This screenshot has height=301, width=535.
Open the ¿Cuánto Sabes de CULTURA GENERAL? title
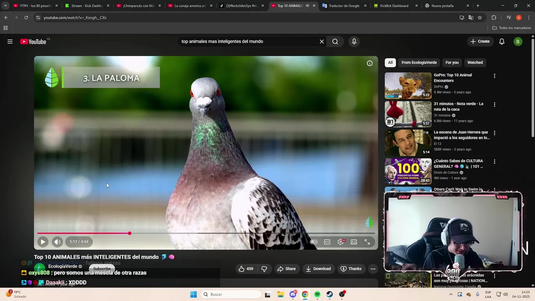point(459,163)
